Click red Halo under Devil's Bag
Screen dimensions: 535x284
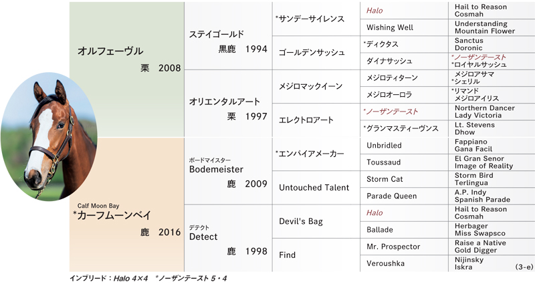(374, 212)
